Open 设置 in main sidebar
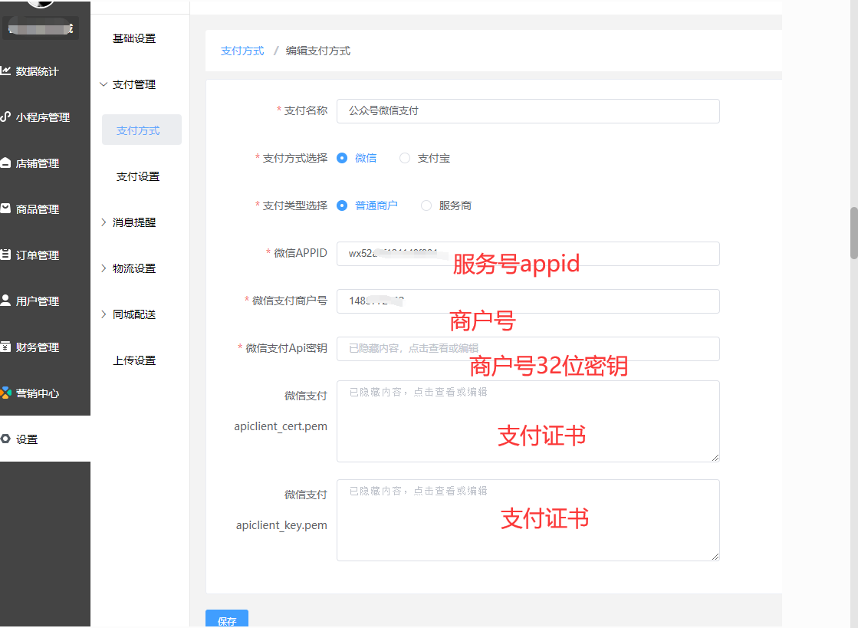This screenshot has width=858, height=628. [45, 439]
